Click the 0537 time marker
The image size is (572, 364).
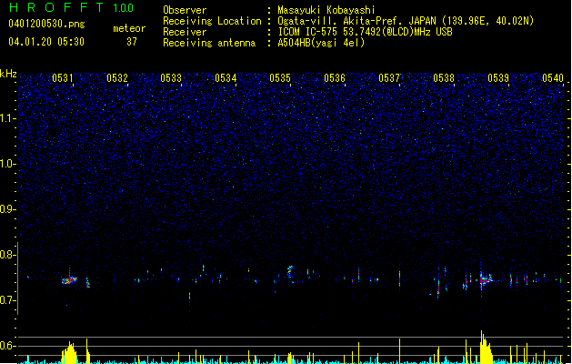coord(389,78)
